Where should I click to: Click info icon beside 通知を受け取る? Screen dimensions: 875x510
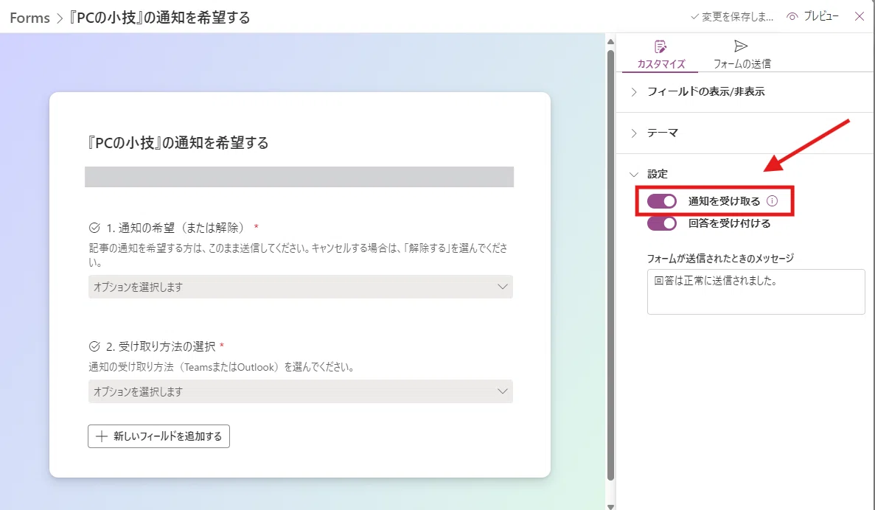tap(772, 201)
